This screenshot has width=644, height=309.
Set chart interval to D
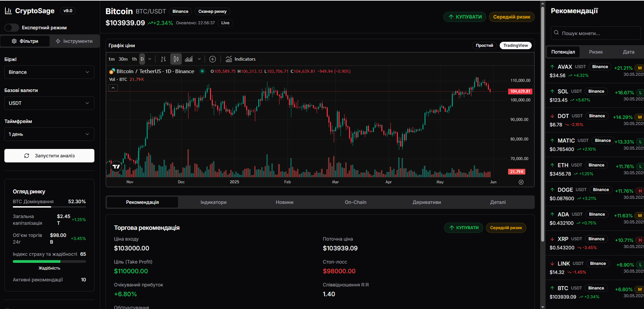[142, 59]
